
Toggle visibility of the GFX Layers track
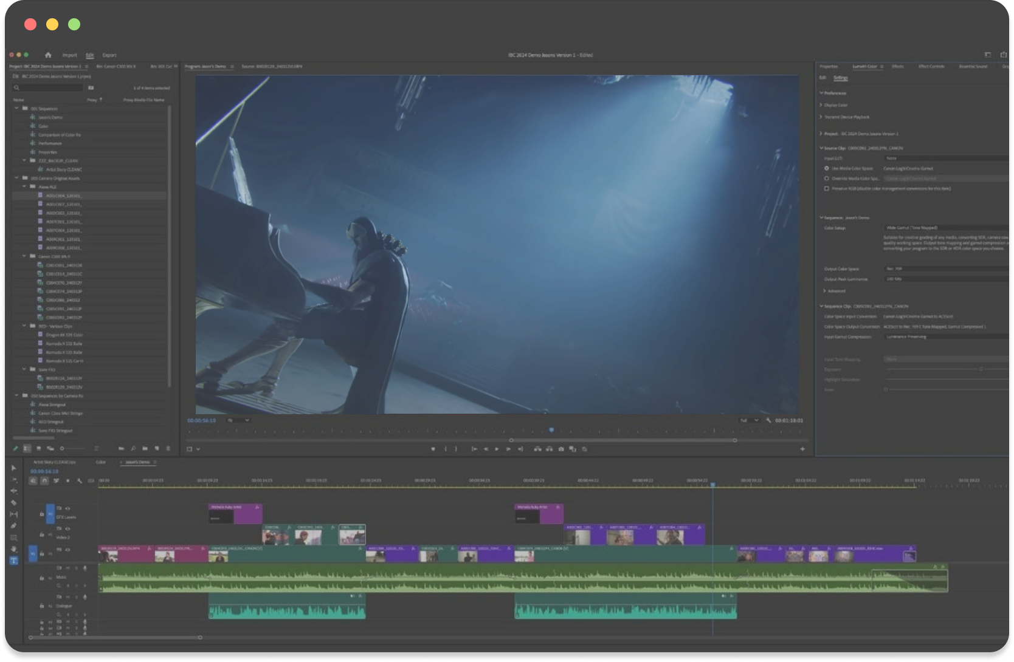coord(67,508)
